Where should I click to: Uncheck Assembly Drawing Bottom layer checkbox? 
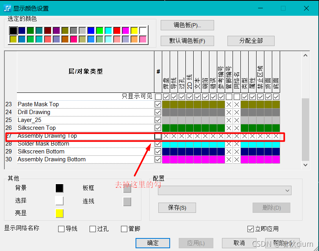(x=158, y=159)
